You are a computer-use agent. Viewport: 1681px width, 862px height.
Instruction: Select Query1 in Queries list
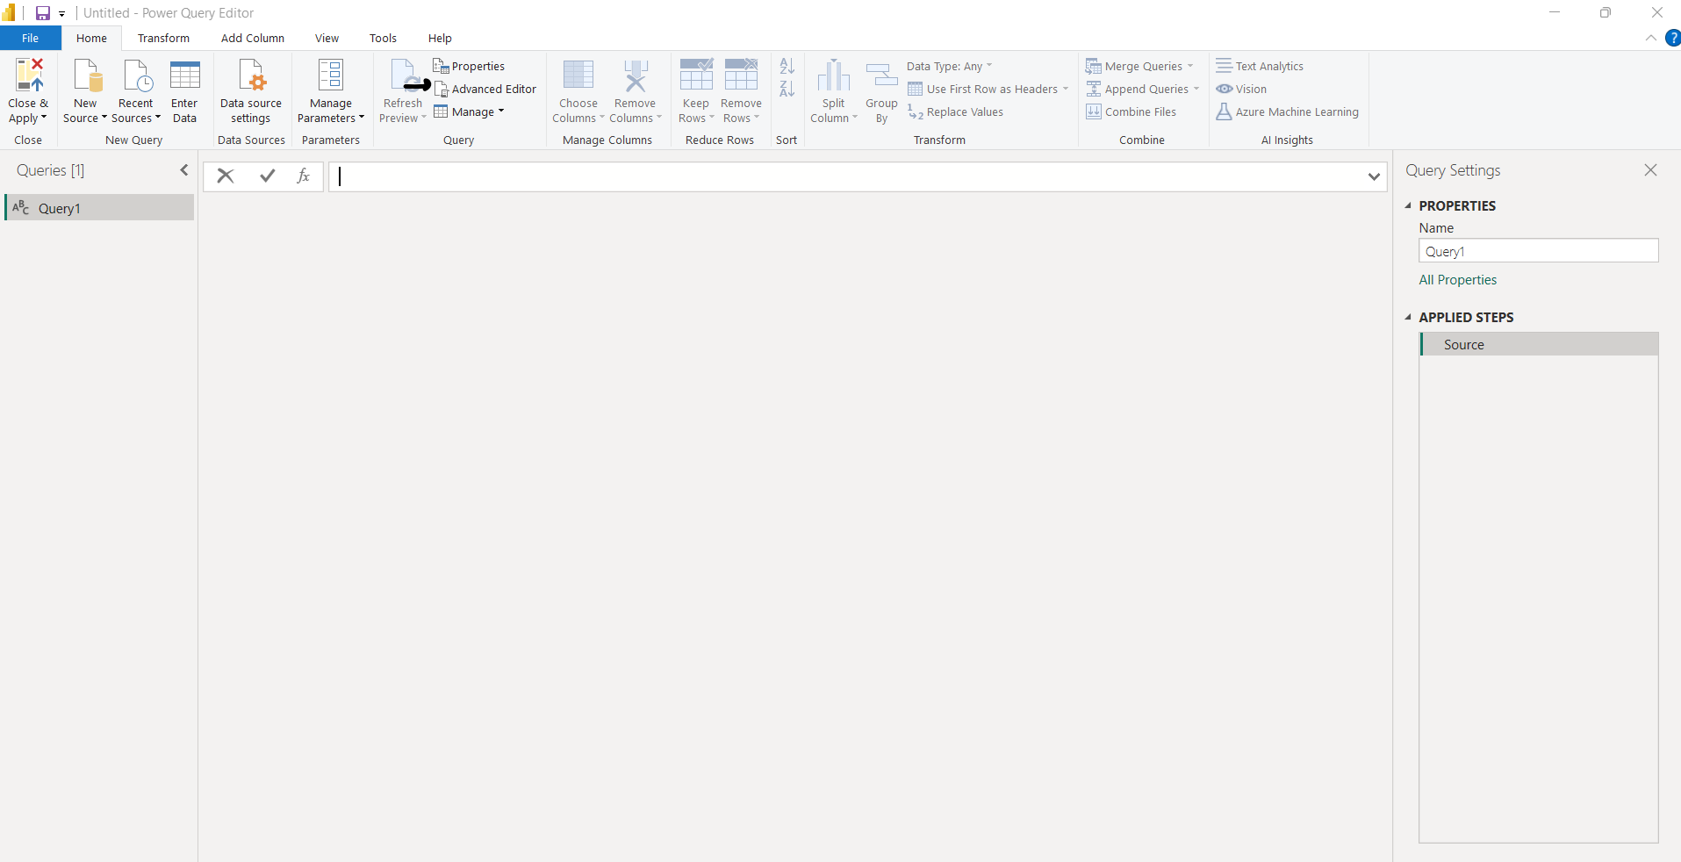100,208
